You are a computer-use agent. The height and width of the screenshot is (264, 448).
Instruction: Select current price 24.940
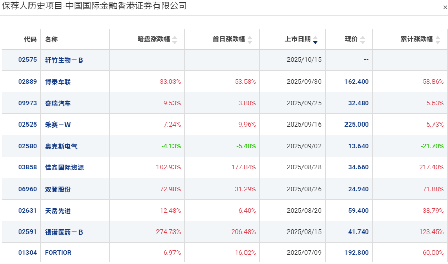(x=358, y=189)
